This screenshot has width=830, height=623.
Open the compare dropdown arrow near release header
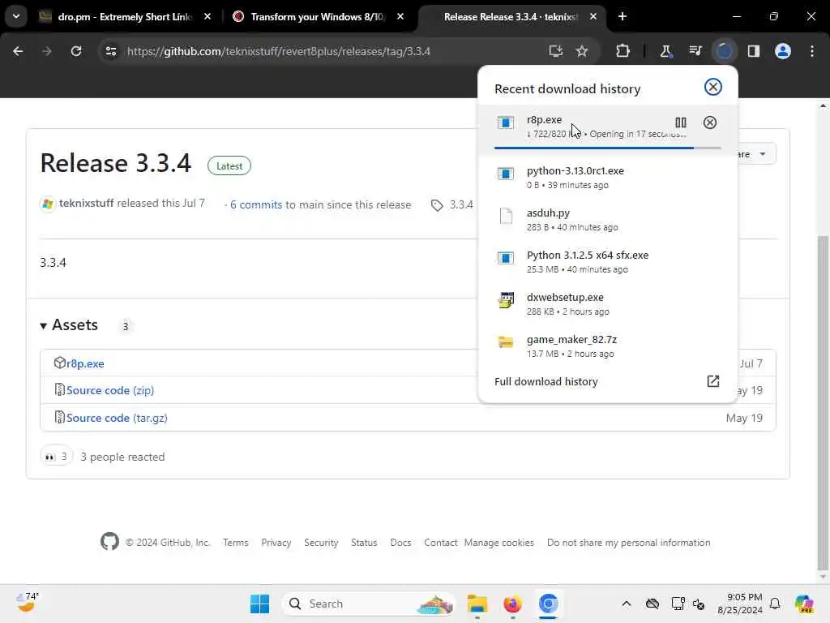click(762, 154)
